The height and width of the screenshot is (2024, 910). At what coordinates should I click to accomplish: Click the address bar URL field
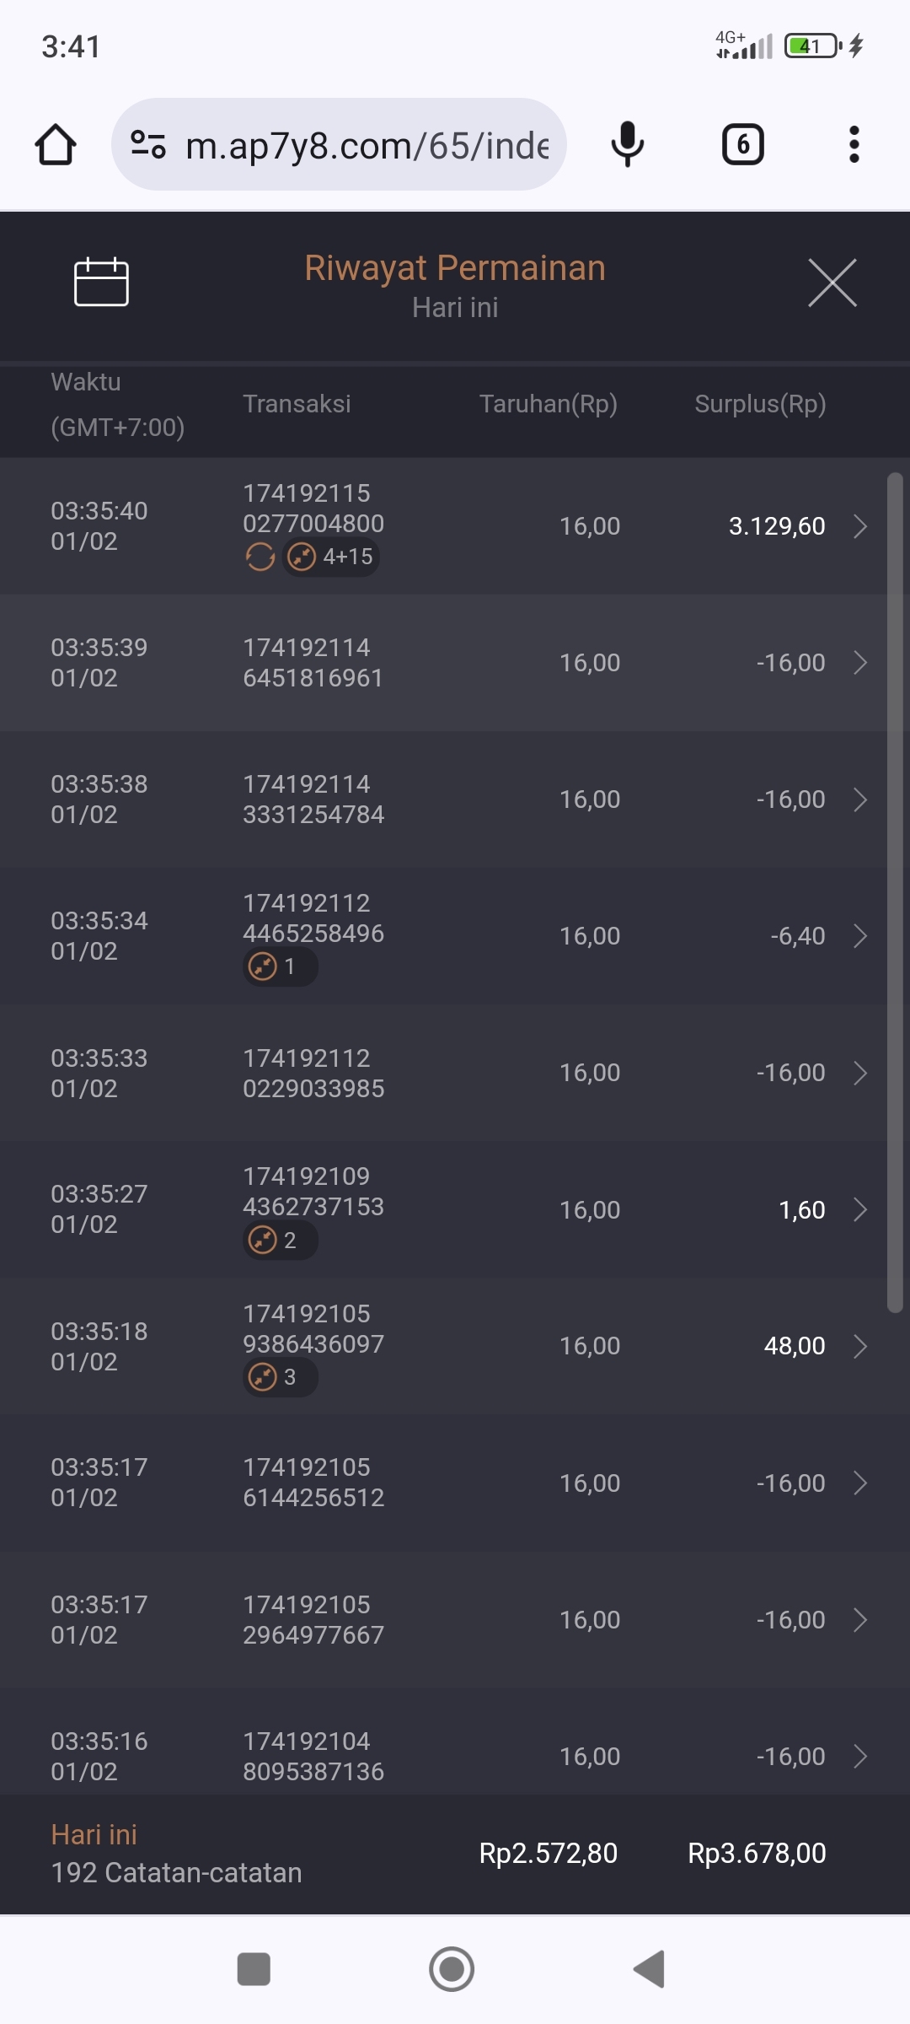click(367, 145)
